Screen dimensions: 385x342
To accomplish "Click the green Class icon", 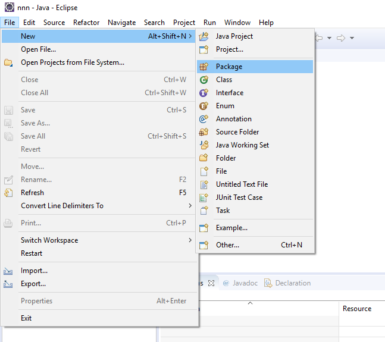I will click(x=204, y=80).
